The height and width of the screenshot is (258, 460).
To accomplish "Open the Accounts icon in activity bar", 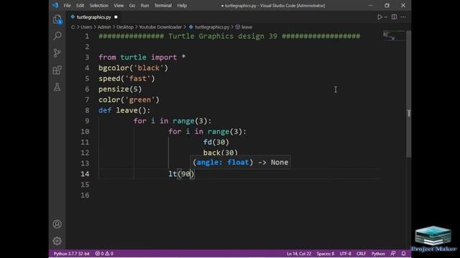I will pos(57,224).
